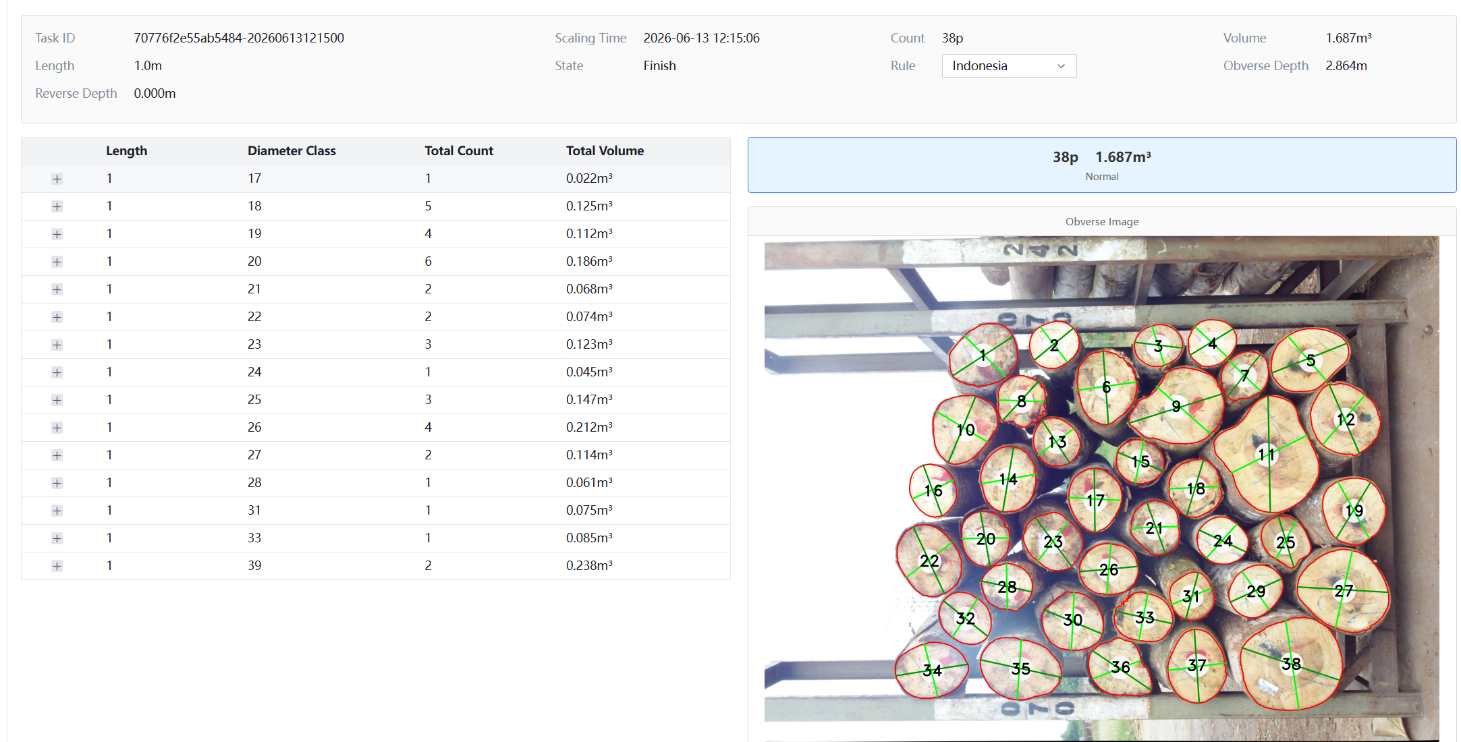Click the Obverse Image log photo
Image resolution: width=1461 pixels, height=742 pixels.
(1101, 488)
